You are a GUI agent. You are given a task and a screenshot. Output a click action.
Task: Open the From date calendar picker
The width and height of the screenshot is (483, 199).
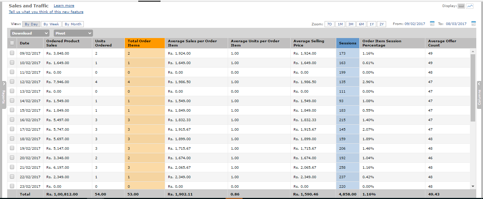click(x=432, y=24)
